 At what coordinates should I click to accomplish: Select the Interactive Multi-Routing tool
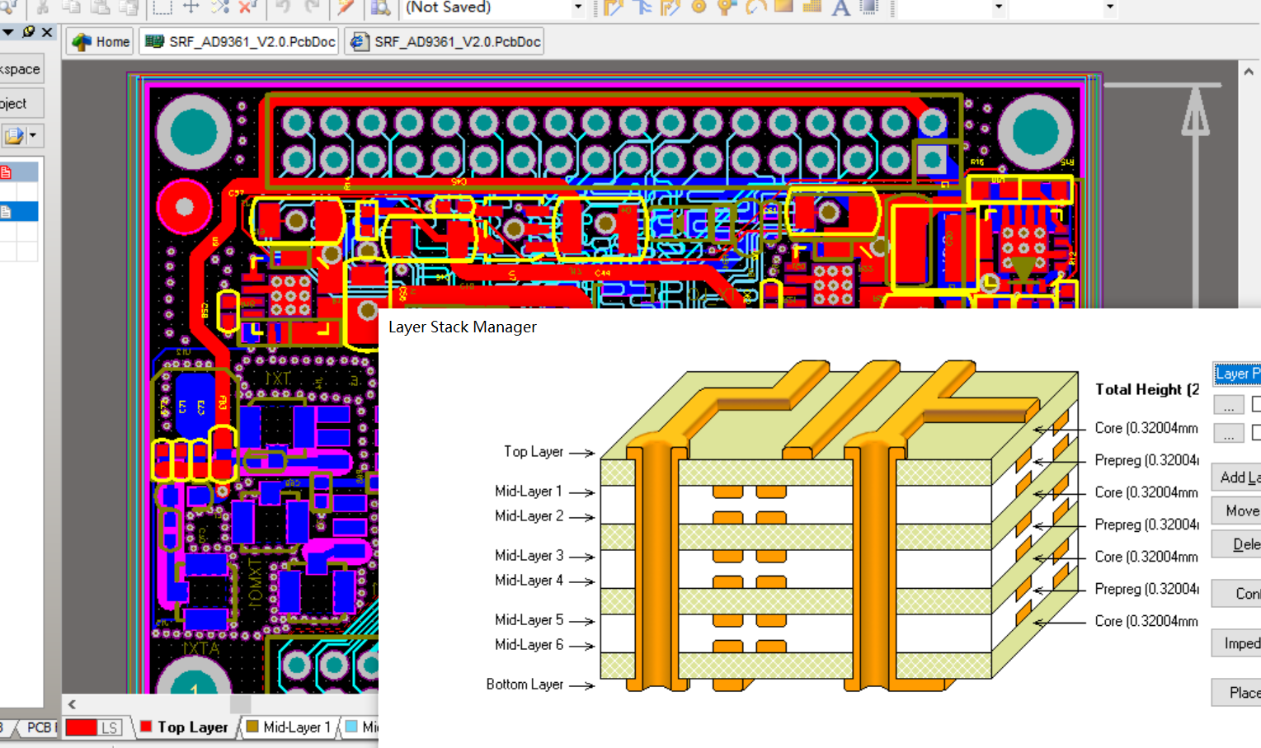pos(642,7)
